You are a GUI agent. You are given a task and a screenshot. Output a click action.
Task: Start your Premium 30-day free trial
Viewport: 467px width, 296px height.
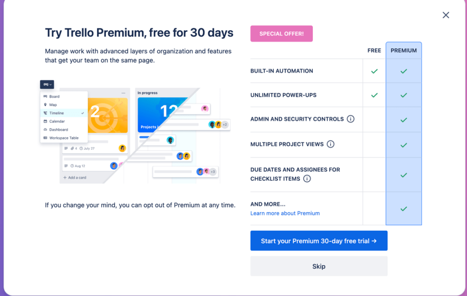[x=318, y=241]
